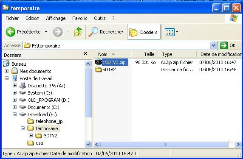Image resolution: width=243 pixels, height=159 pixels.
Task: Select Mes documents in the tree
Action: point(35,71)
